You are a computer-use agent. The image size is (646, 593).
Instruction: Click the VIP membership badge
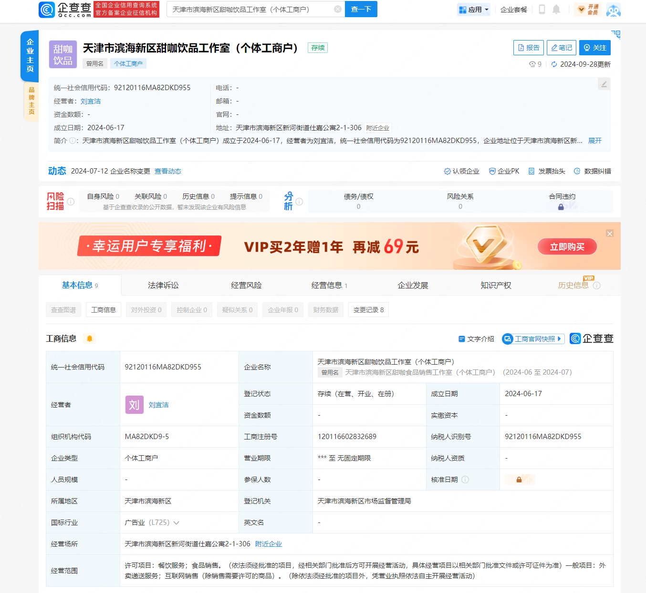[x=588, y=9]
